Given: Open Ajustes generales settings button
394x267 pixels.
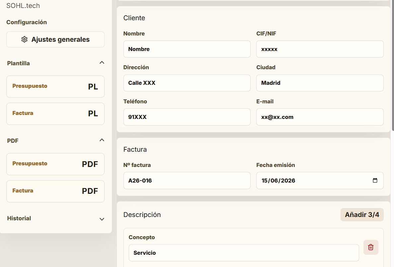Looking at the screenshot, I should [55, 39].
